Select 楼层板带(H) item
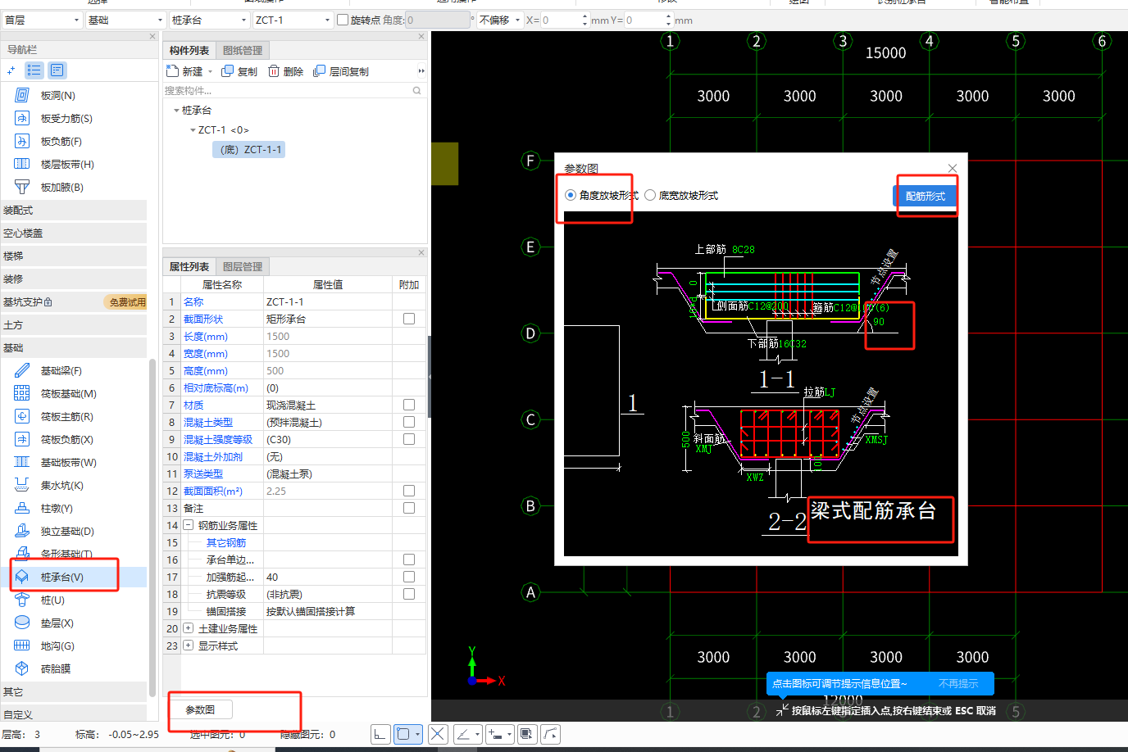 point(67,165)
